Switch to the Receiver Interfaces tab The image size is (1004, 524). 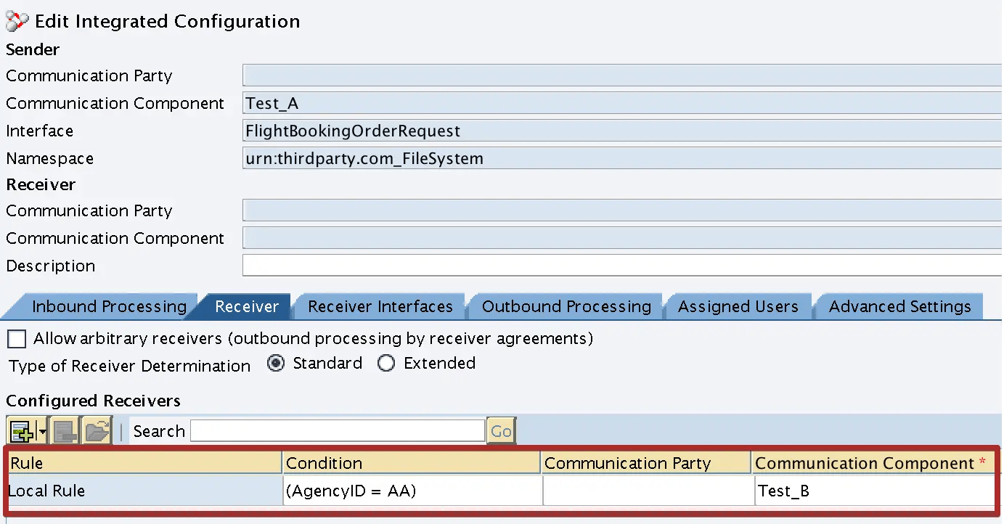click(x=379, y=306)
